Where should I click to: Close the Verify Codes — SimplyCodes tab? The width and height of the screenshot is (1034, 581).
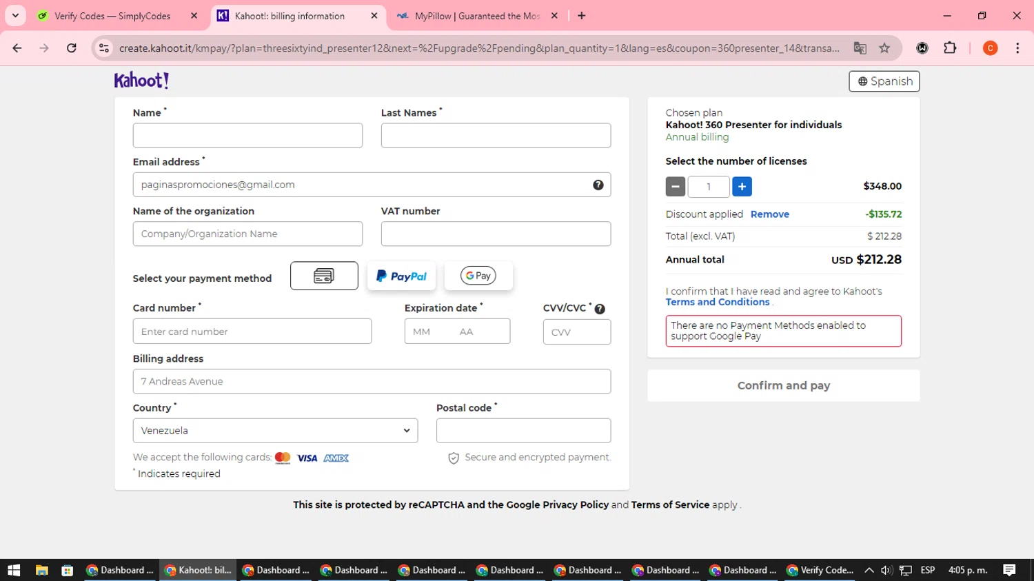[194, 16]
